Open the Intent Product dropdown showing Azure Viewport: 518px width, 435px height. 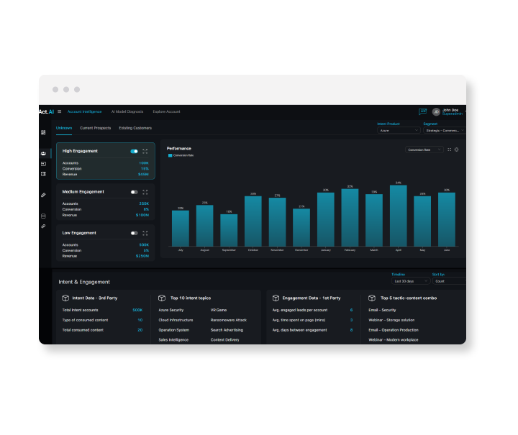tap(398, 131)
